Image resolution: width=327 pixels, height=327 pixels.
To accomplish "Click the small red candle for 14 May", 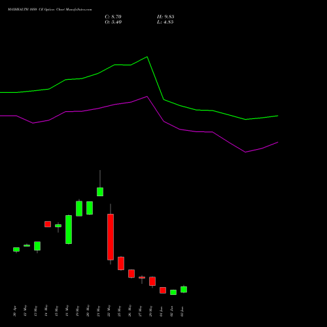I will [48, 224].
